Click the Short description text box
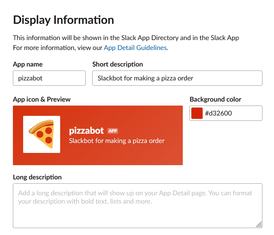The image size is (274, 235). click(x=177, y=78)
